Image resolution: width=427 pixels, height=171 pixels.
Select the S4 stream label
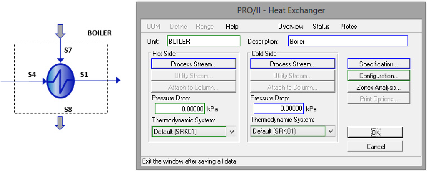point(32,74)
